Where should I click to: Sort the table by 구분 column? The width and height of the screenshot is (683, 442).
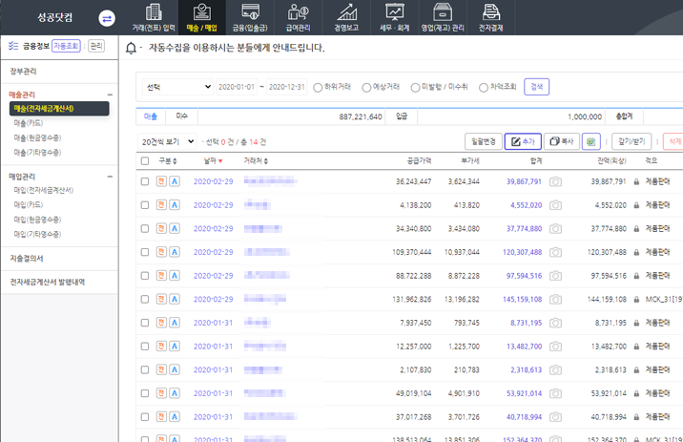coord(168,160)
